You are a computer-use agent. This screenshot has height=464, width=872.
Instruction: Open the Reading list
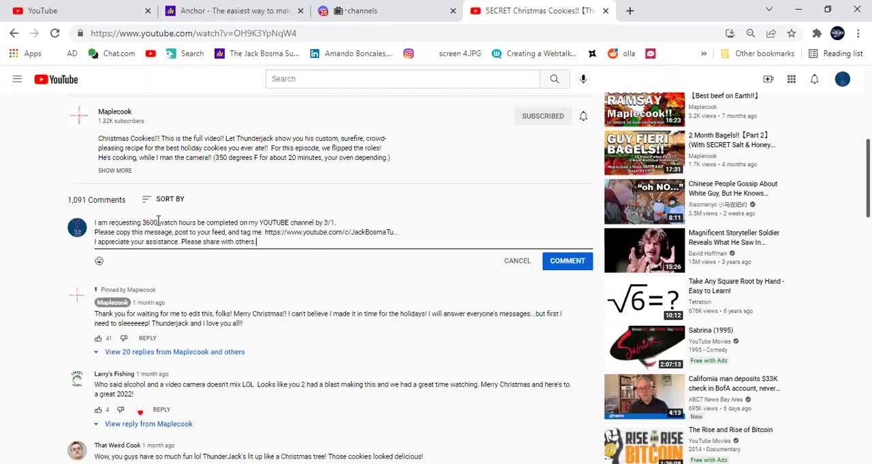click(x=835, y=53)
